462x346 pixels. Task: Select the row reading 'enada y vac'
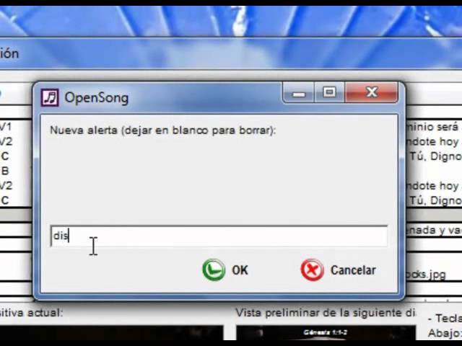(x=434, y=230)
